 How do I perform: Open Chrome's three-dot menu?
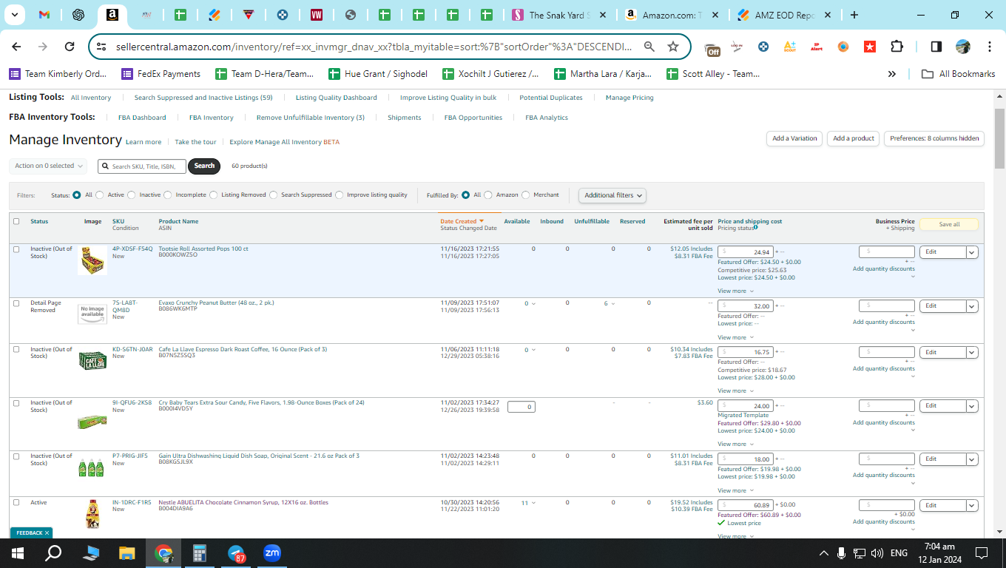(x=990, y=47)
